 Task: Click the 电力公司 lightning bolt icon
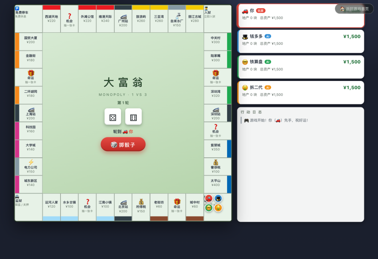(31, 162)
